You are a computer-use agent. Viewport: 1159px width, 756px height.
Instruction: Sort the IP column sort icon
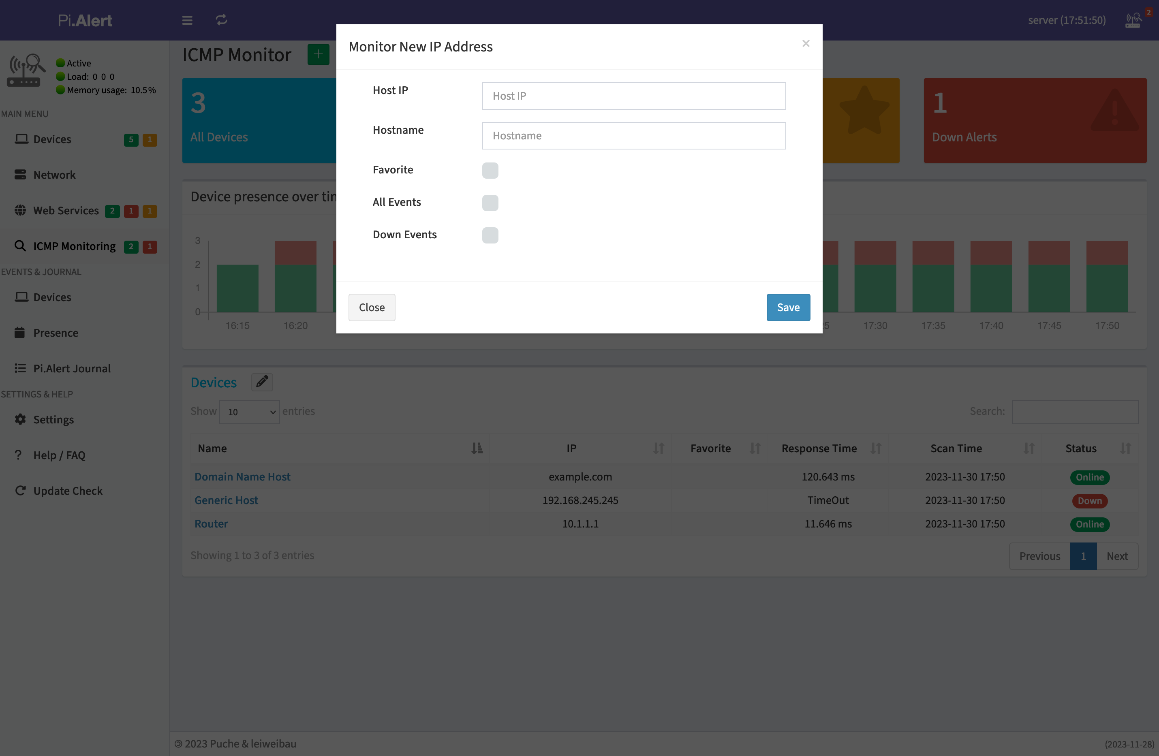pyautogui.click(x=659, y=448)
